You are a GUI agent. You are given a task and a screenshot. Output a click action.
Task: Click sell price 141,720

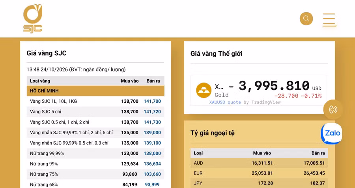(152, 112)
